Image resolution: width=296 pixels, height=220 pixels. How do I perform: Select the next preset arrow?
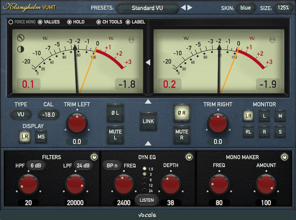click(x=190, y=8)
